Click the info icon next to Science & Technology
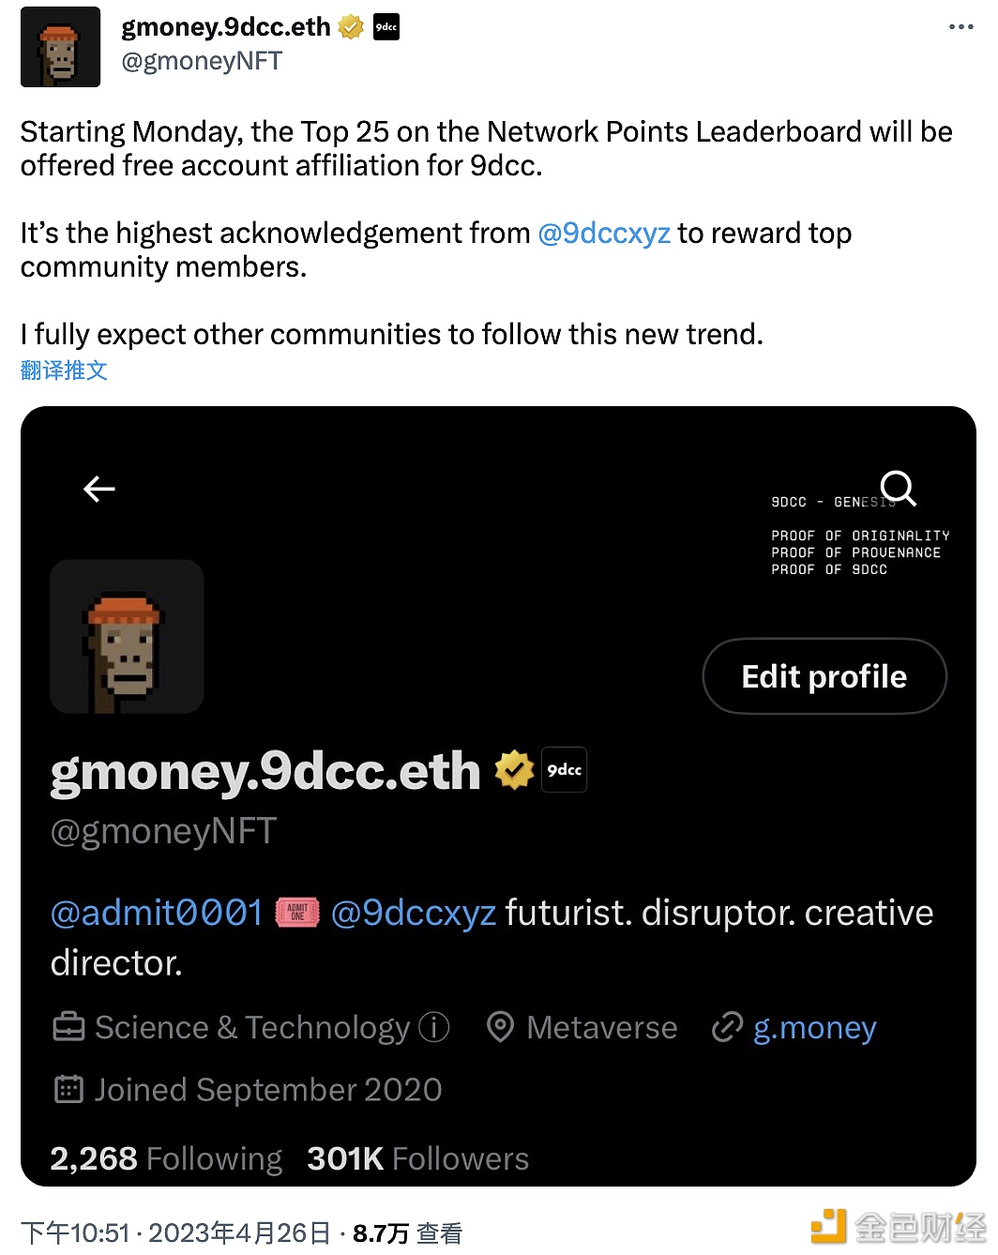This screenshot has height=1255, width=998. [x=433, y=1027]
